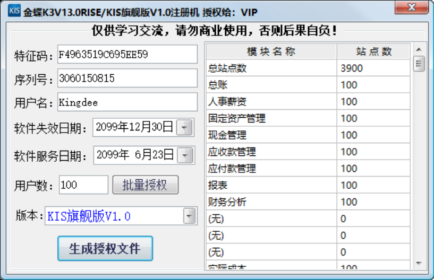Click the KIS旗舰版V1.0 version text

click(89, 216)
